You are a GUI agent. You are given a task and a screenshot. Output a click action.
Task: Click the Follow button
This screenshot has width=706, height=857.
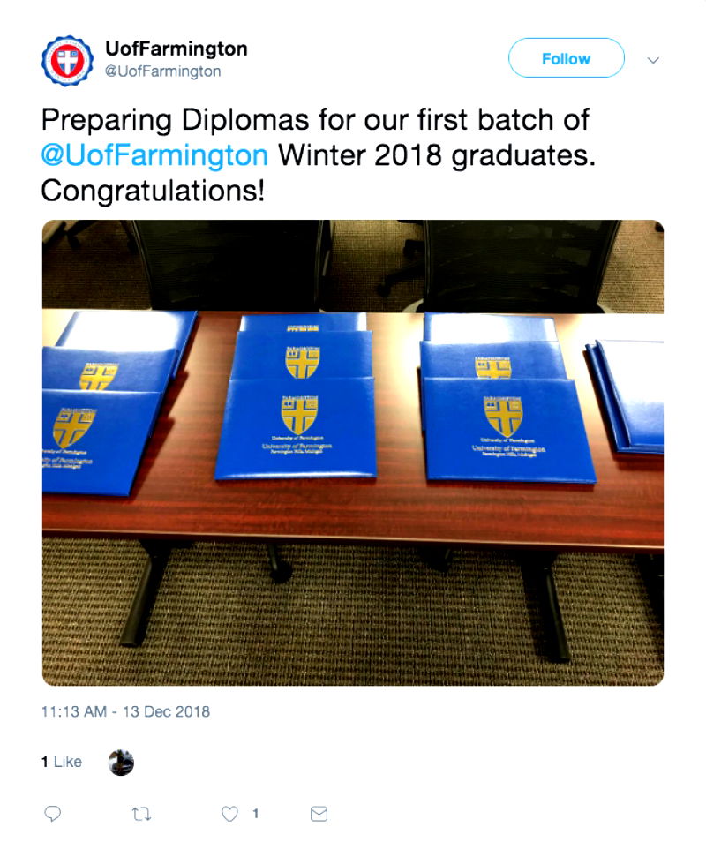click(x=566, y=59)
